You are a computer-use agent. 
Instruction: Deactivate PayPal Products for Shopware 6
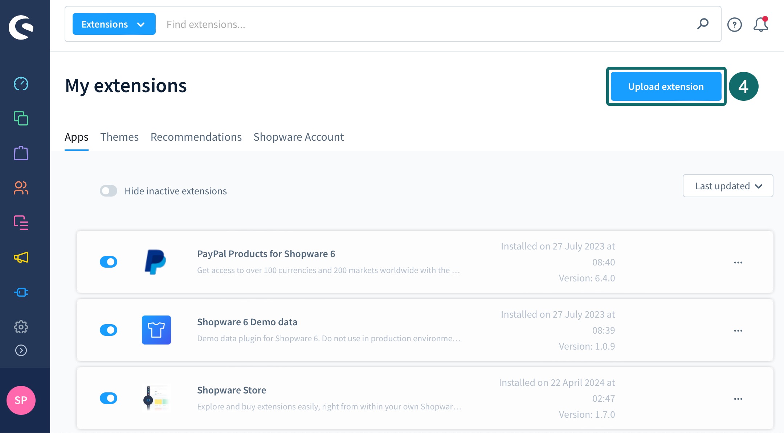coord(109,262)
